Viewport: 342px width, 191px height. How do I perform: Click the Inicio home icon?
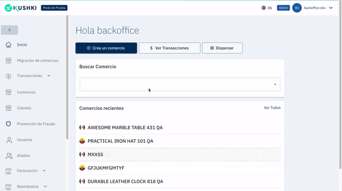pos(8,44)
